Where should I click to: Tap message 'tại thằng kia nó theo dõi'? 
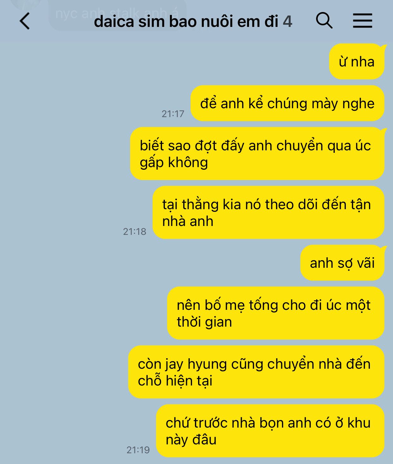pos(268,213)
